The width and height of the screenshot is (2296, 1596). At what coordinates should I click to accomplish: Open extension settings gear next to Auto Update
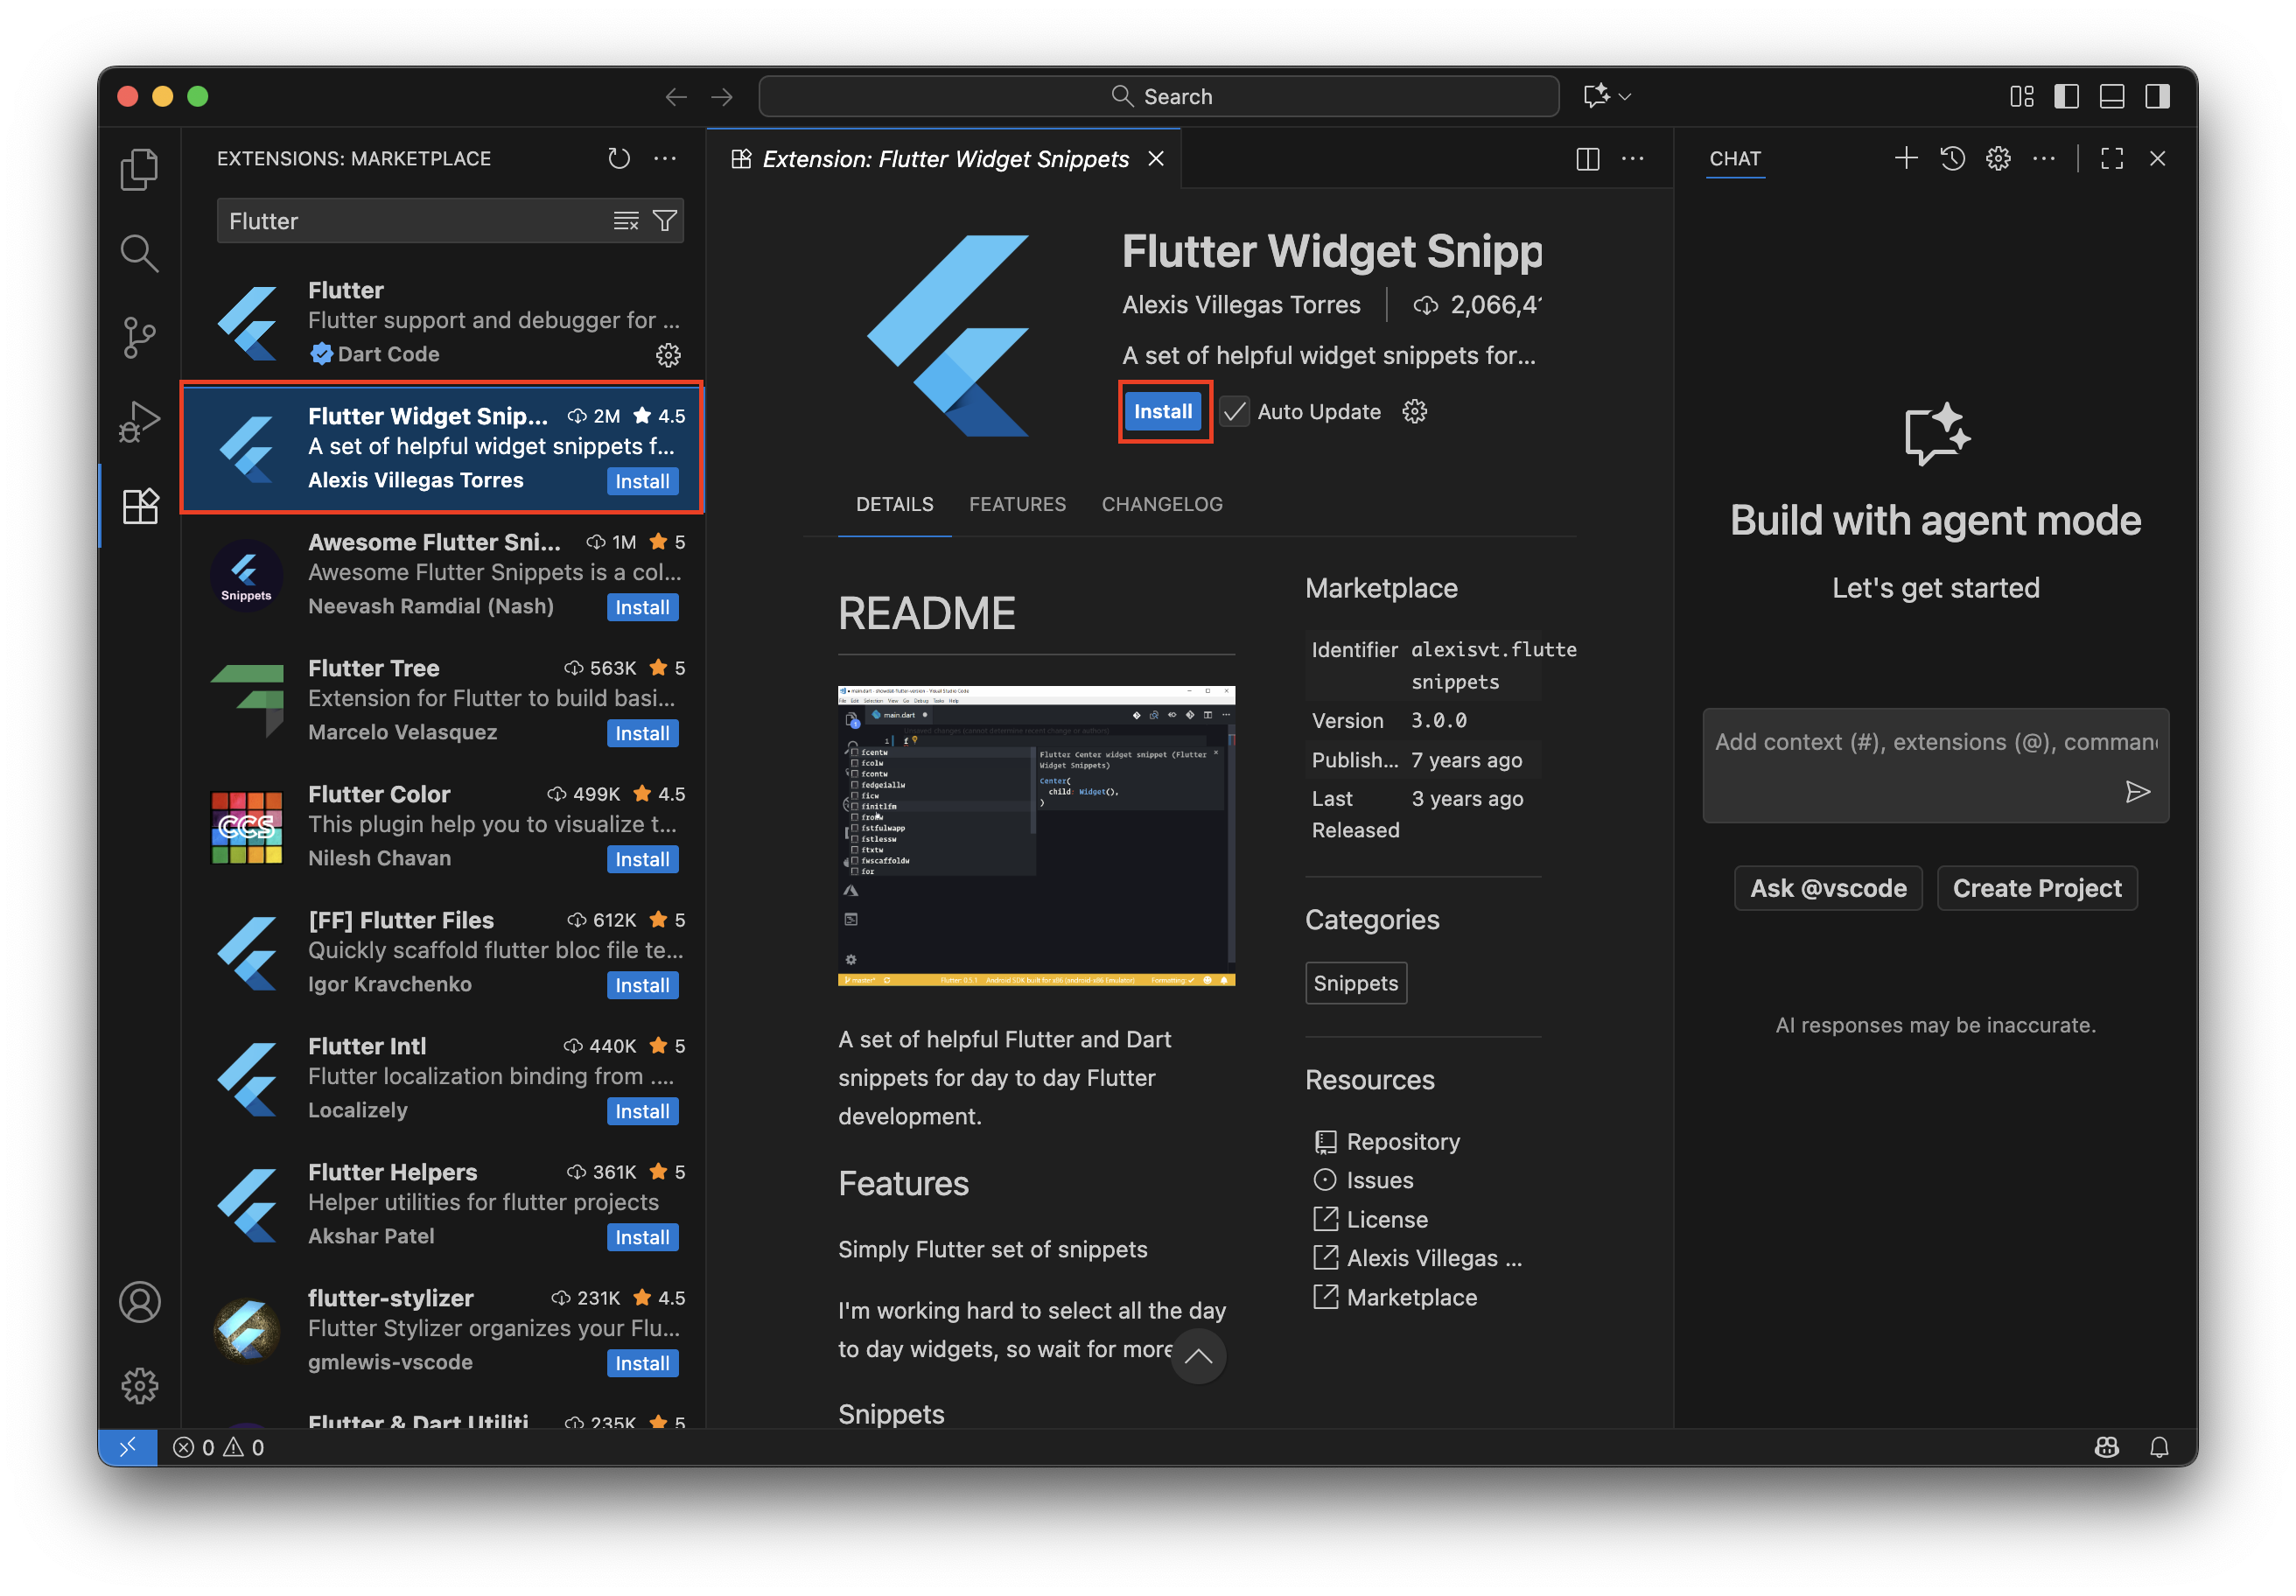[x=1414, y=411]
